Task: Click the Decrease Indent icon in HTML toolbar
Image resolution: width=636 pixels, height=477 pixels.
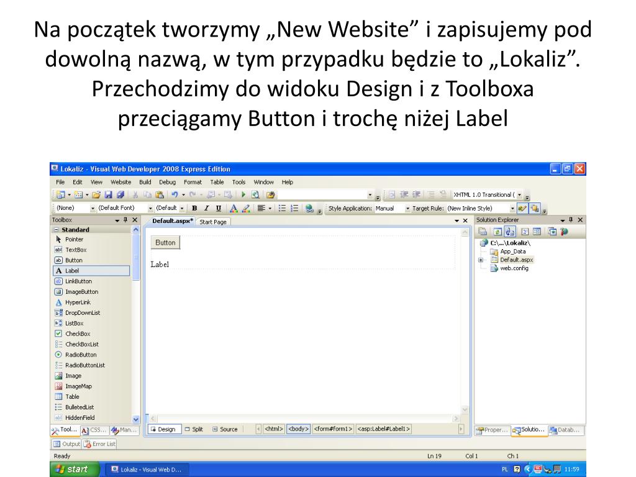Action: click(404, 194)
